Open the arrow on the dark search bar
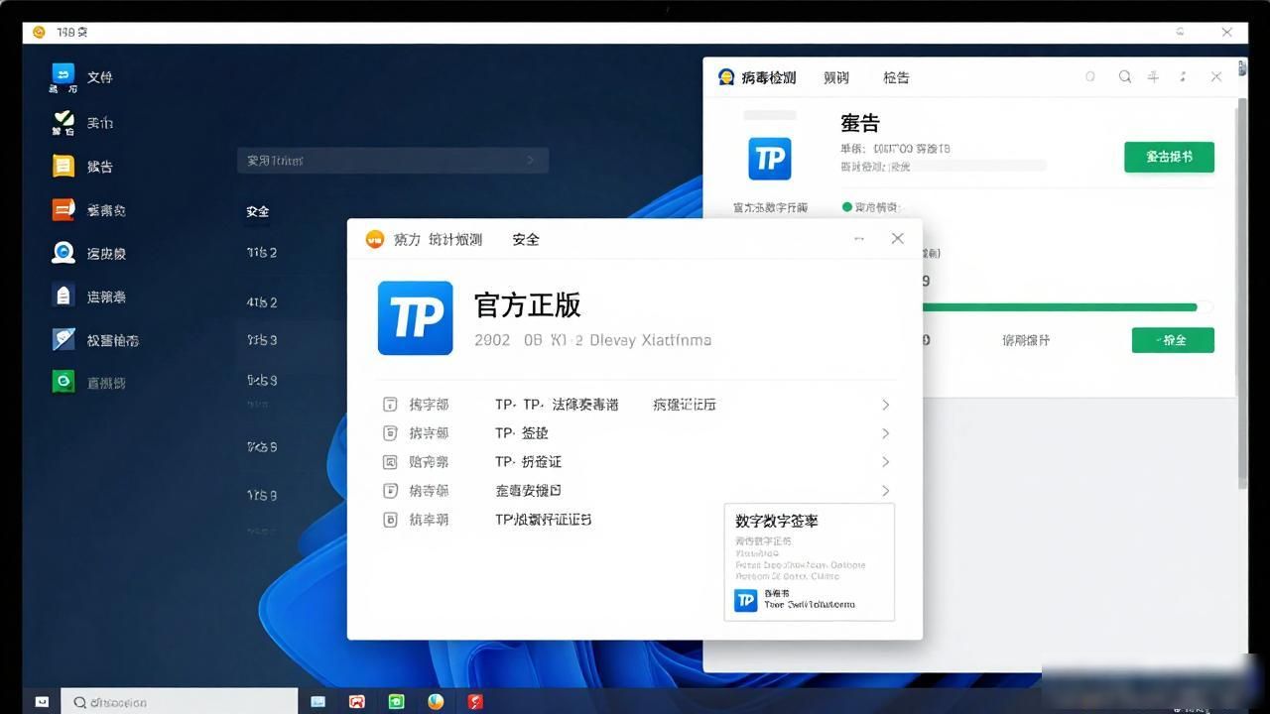1270x714 pixels. click(531, 161)
